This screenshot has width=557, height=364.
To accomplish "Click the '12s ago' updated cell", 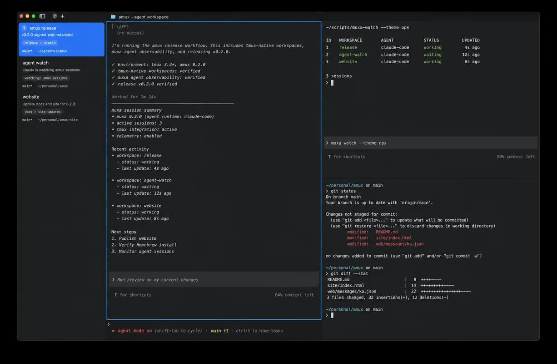I will click(x=471, y=55).
